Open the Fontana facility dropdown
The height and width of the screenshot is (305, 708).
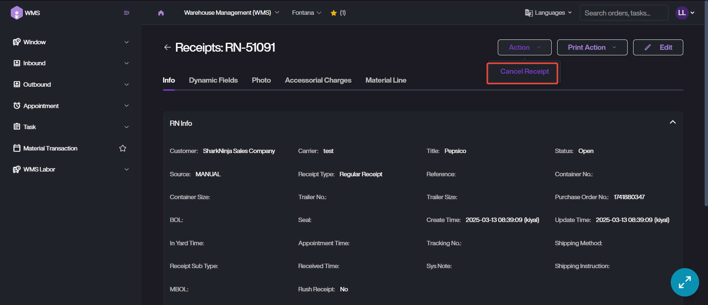(306, 13)
